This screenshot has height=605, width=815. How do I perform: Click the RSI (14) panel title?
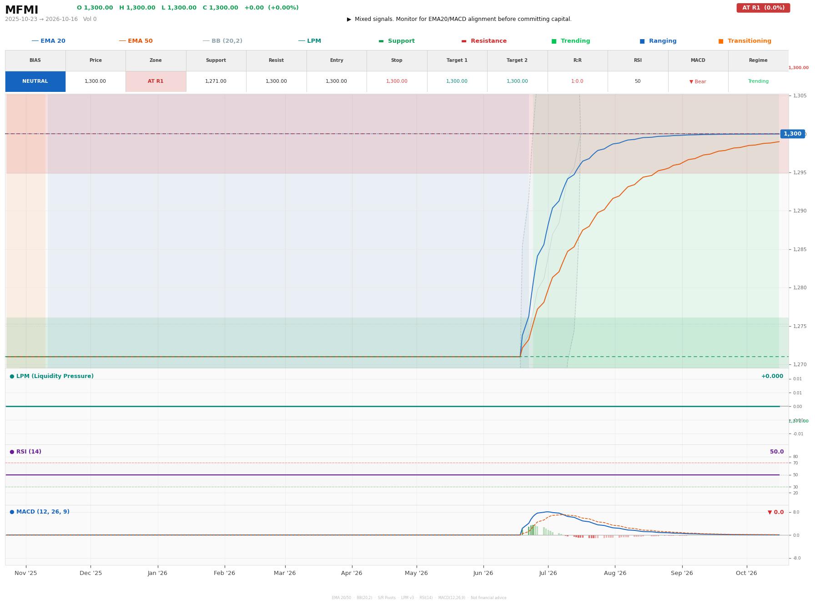click(25, 452)
